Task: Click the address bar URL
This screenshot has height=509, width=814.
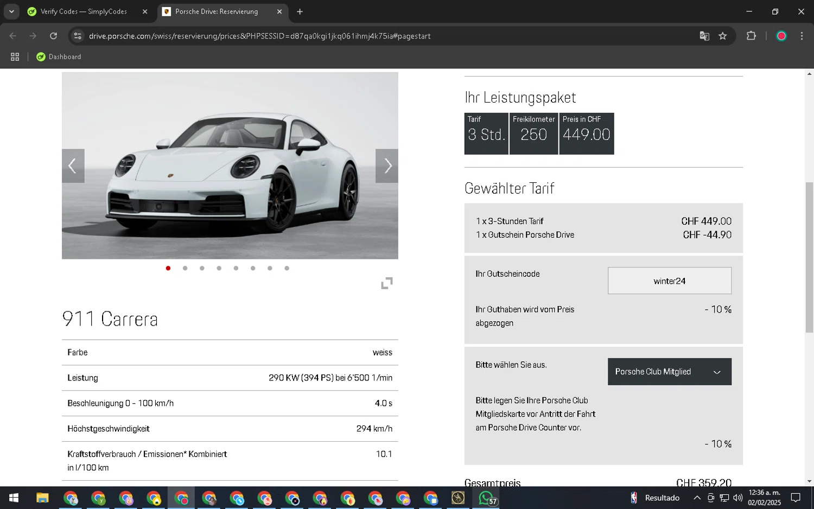Action: point(259,36)
